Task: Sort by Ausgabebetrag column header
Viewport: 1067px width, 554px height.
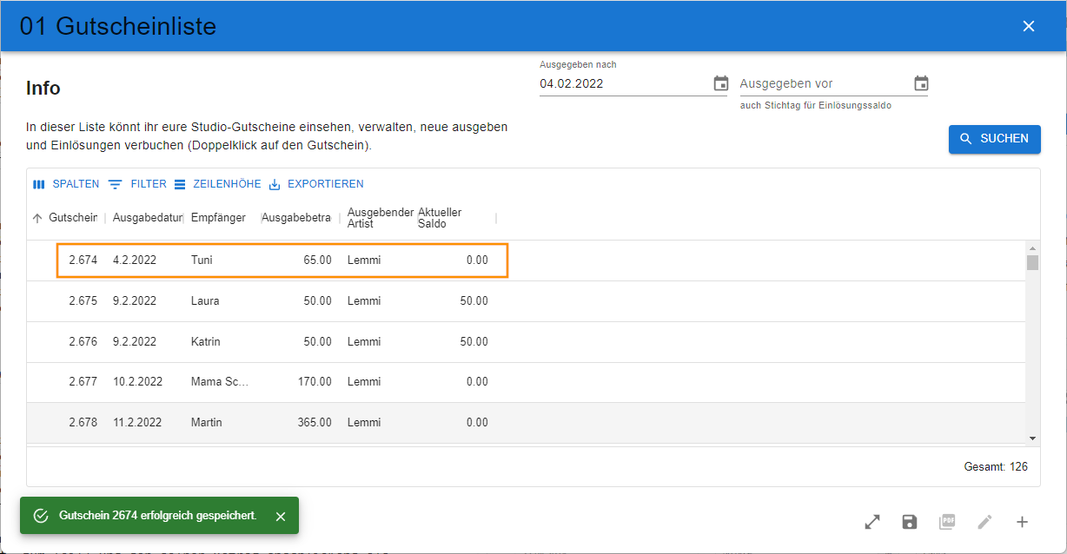Action: tap(296, 218)
